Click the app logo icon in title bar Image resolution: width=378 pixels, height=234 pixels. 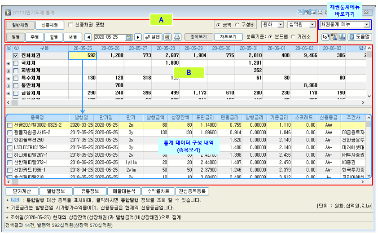point(8,12)
